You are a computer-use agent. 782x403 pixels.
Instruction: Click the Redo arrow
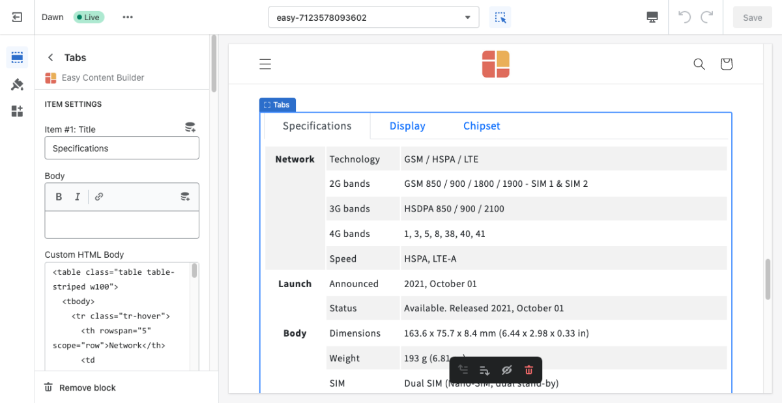(x=707, y=18)
